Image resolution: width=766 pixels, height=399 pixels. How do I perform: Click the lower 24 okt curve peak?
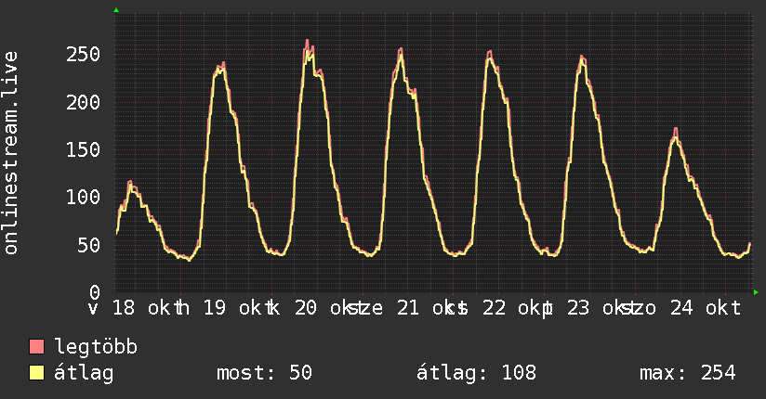(x=676, y=130)
